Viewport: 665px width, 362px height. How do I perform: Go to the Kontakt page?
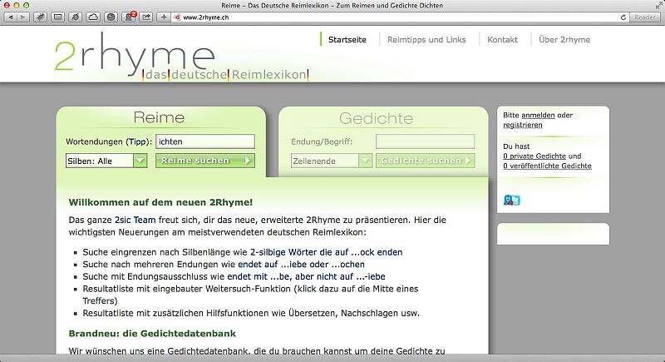click(502, 39)
